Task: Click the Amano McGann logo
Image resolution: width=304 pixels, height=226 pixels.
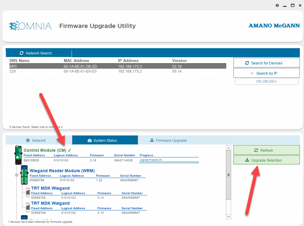Action: click(x=274, y=26)
